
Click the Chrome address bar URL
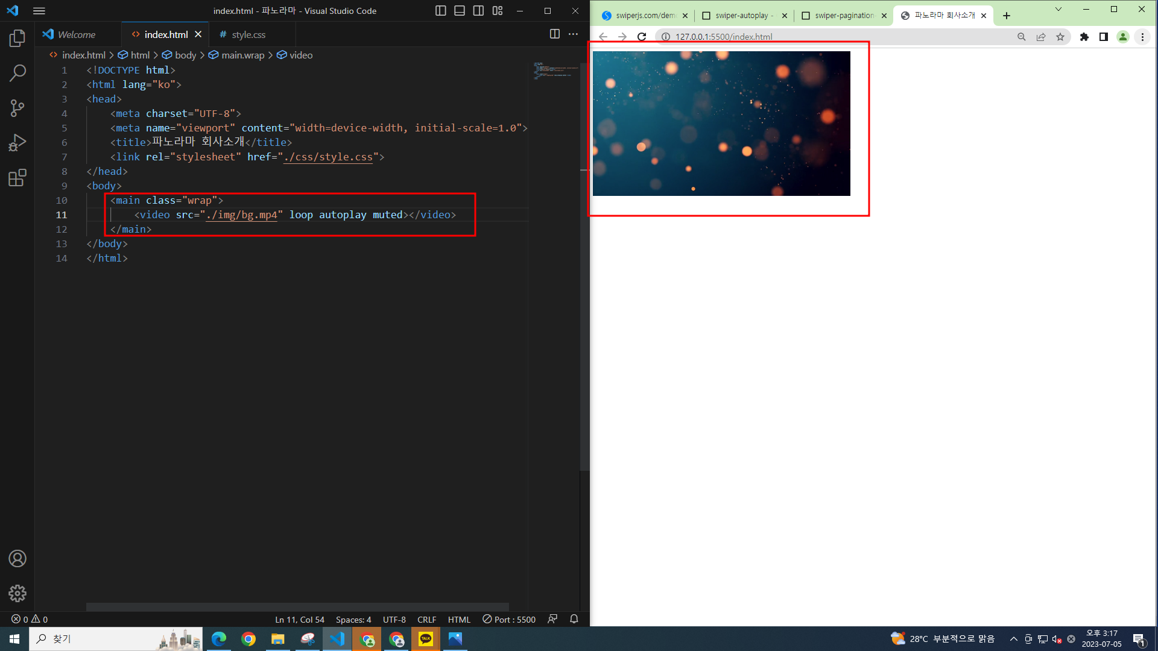coord(723,37)
